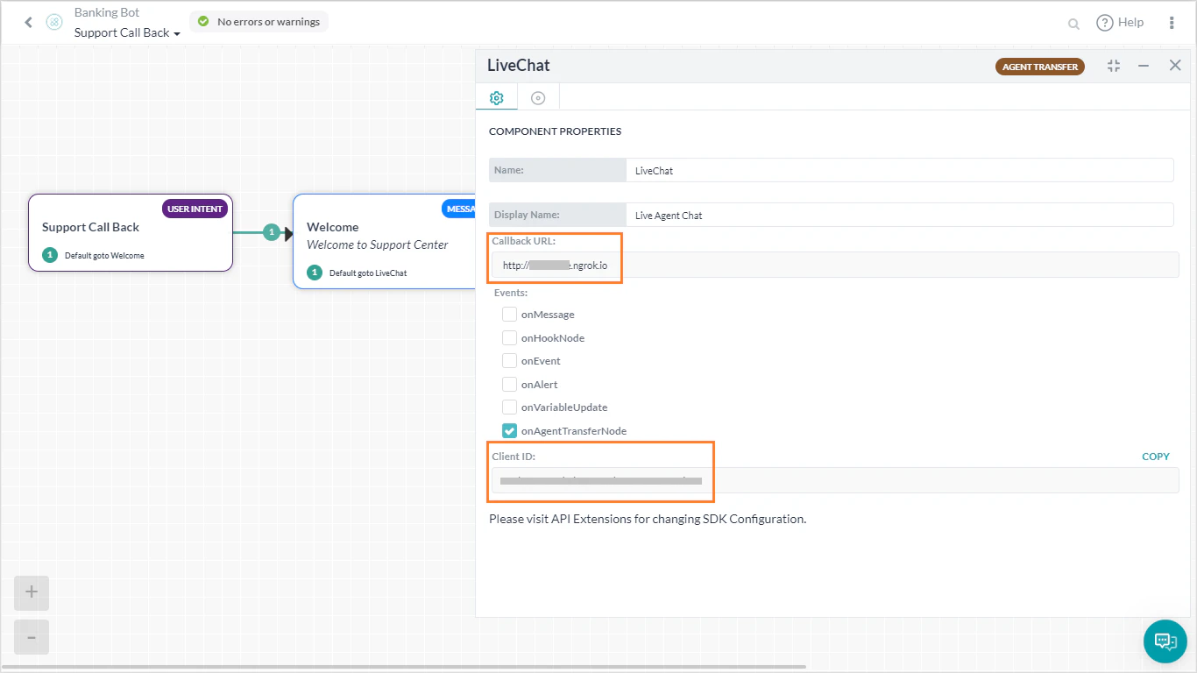Switch to the Connections tab on the LiveChat panel
Viewport: 1197px width, 673px height.
tap(537, 97)
